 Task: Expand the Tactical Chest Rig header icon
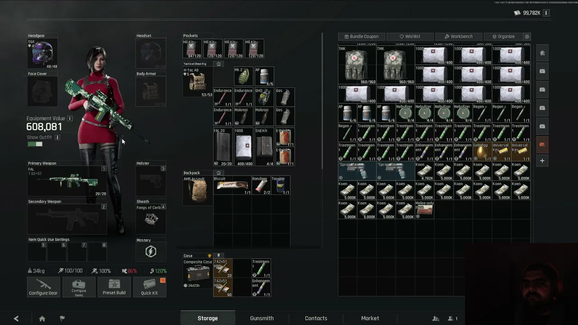tap(219, 64)
